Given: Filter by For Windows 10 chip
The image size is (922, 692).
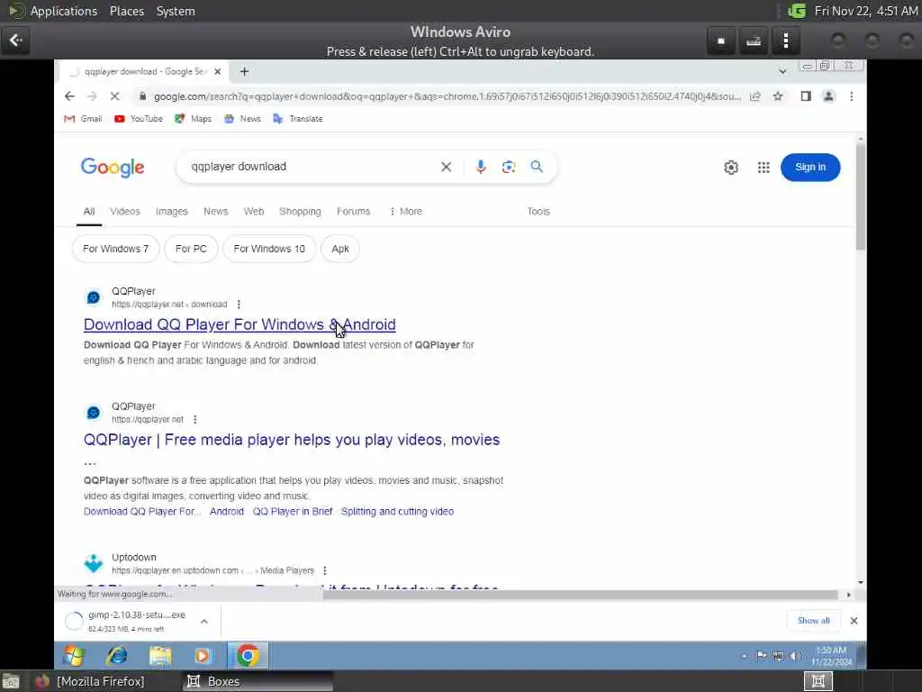Looking at the screenshot, I should pyautogui.click(x=269, y=249).
